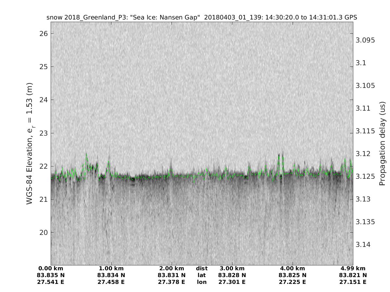Select the 83.828 N latitude value
The height and width of the screenshot is (292, 390).
click(232, 275)
